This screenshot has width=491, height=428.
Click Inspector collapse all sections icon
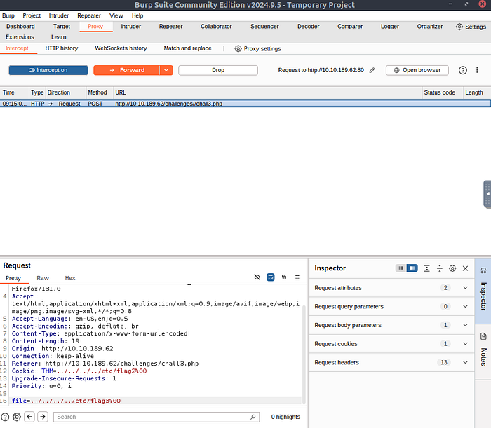pos(440,268)
